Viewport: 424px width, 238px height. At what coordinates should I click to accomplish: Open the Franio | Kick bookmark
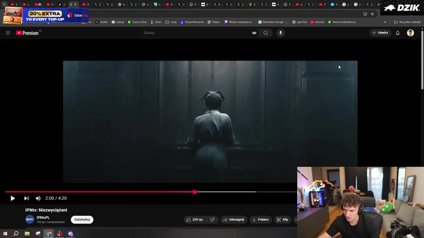(x=137, y=22)
